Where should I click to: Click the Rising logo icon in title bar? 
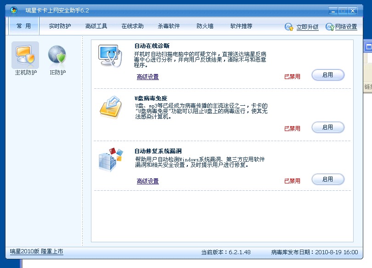pyautogui.click(x=14, y=10)
